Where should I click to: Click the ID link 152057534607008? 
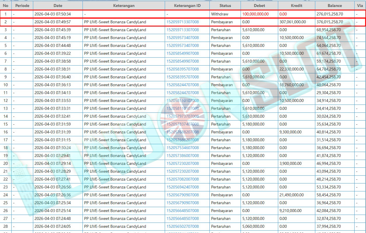[183, 148]
